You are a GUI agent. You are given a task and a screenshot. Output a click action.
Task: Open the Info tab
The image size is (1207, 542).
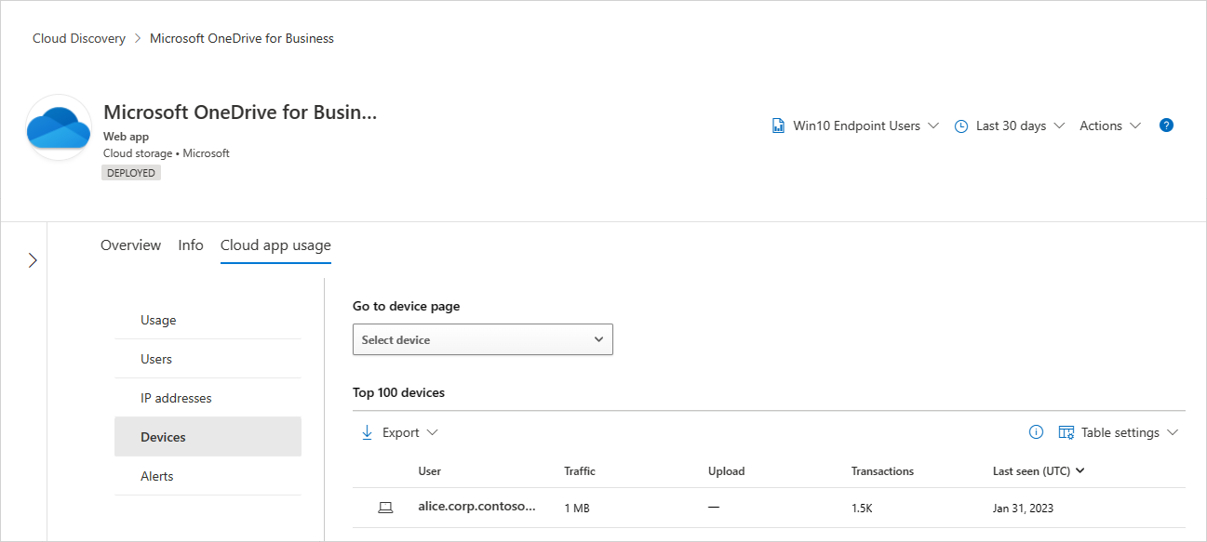[x=190, y=245]
